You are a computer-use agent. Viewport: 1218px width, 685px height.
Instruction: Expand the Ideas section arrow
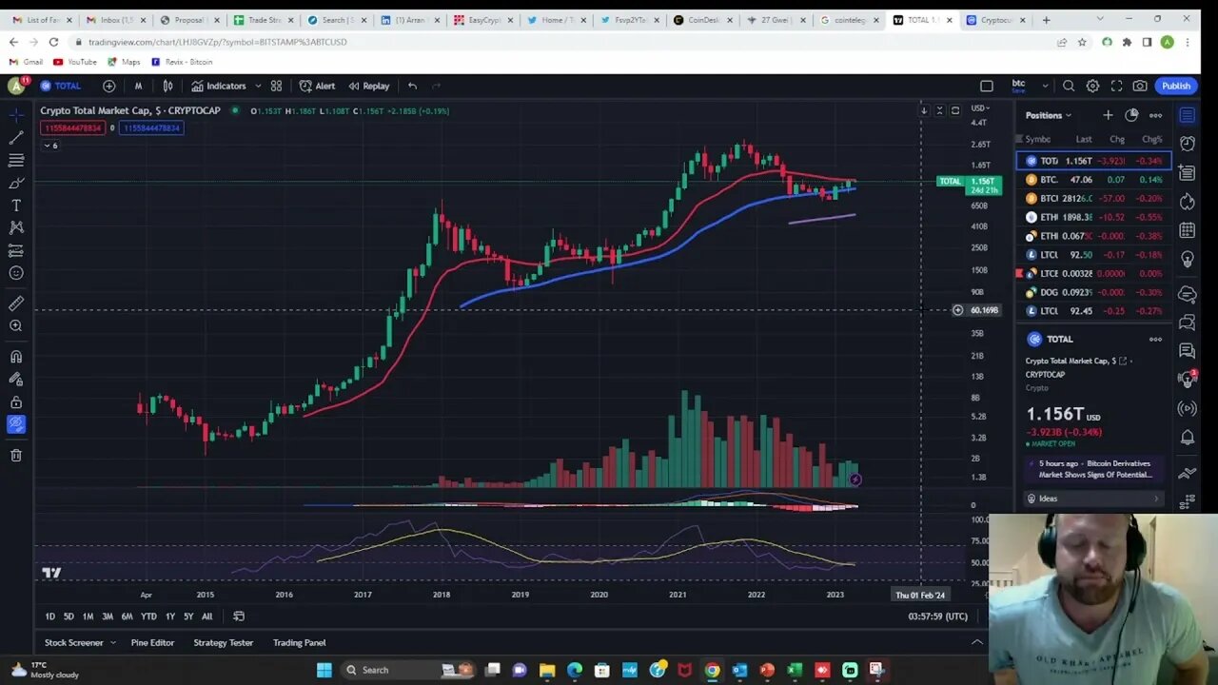point(1156,499)
